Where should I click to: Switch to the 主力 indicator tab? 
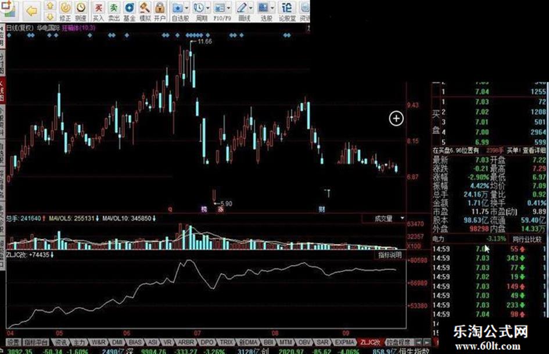(x=78, y=342)
